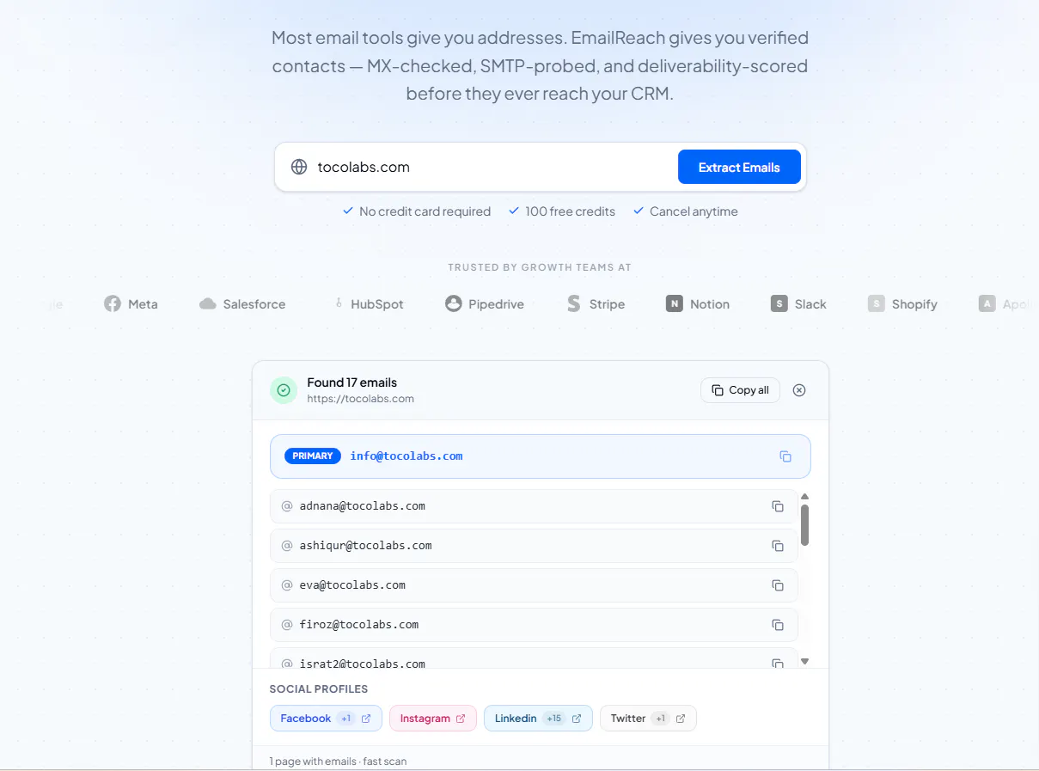This screenshot has width=1039, height=771.
Task: Select the firoz@tocolabs.com row
Action: click(534, 625)
